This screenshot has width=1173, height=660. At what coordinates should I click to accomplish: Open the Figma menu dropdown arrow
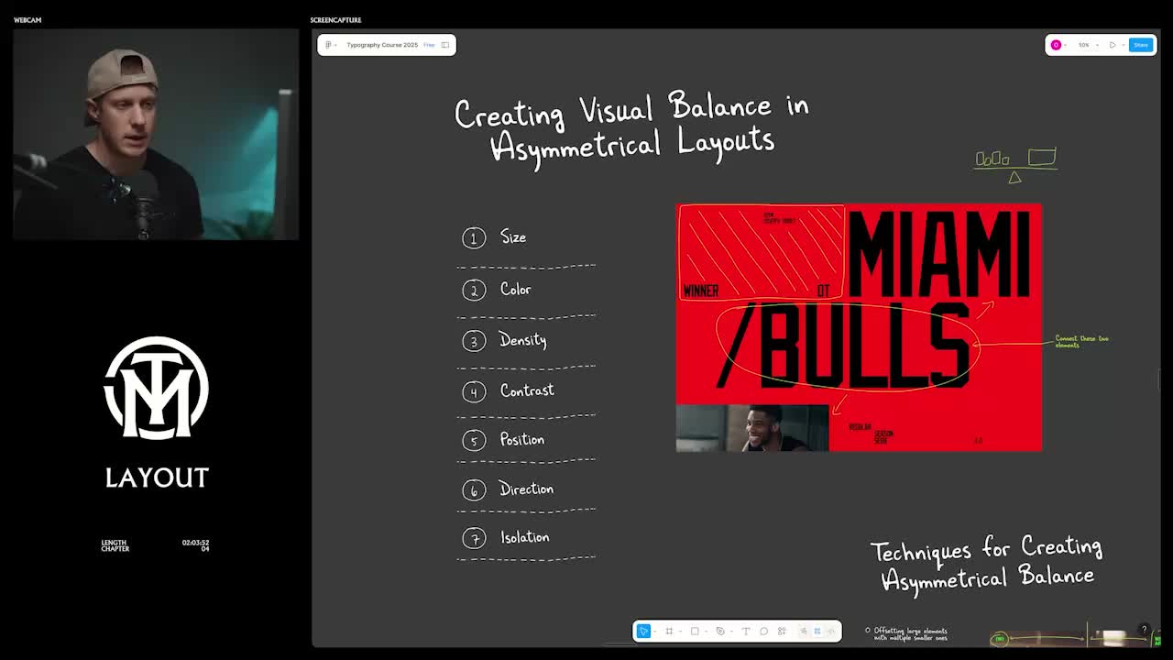click(x=335, y=45)
